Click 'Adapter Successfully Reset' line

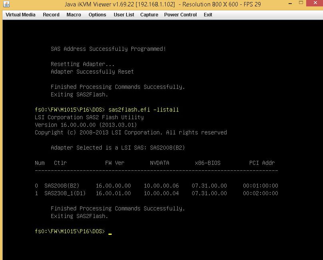(92, 72)
